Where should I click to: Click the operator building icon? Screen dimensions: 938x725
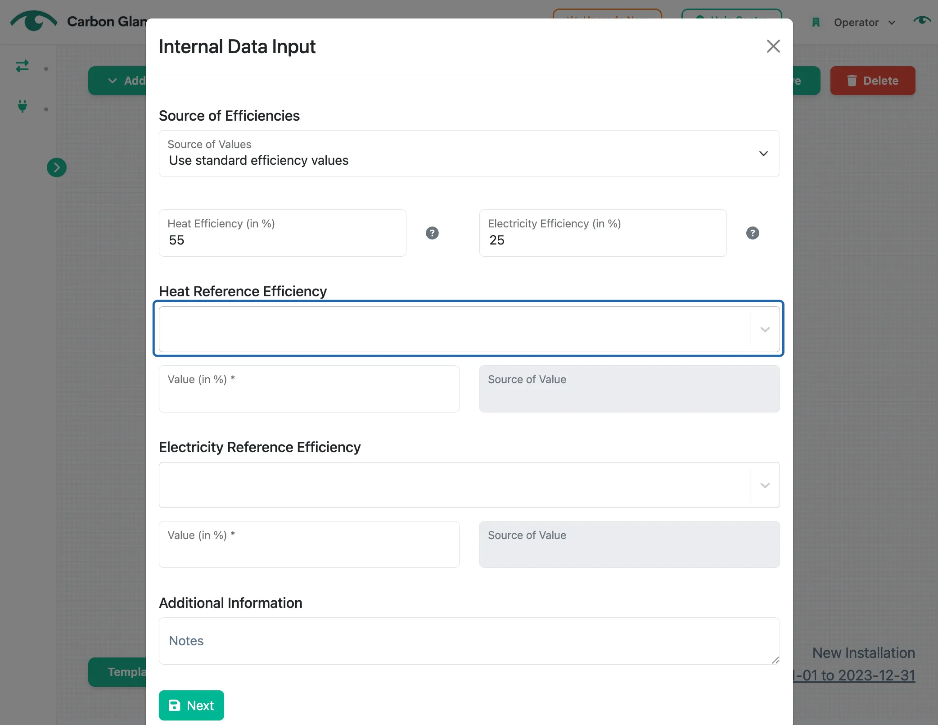816,22
